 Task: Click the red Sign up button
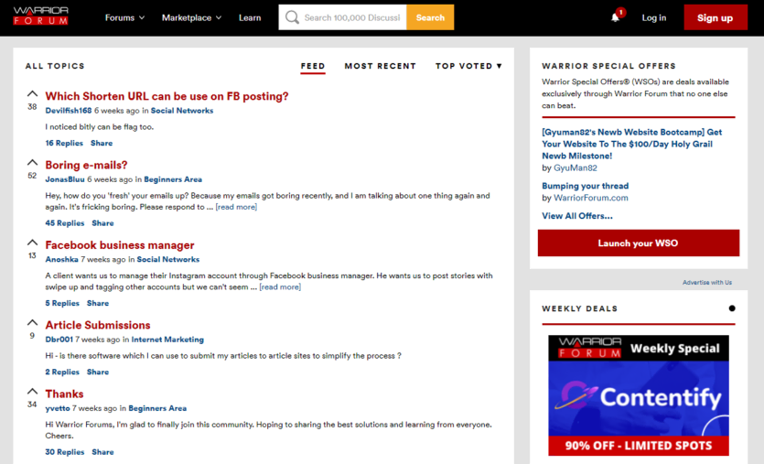[716, 17]
